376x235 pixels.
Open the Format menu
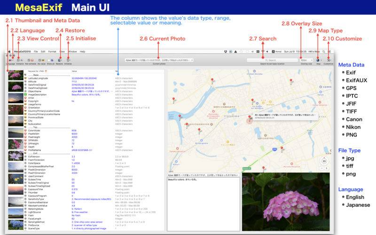pos(52,52)
